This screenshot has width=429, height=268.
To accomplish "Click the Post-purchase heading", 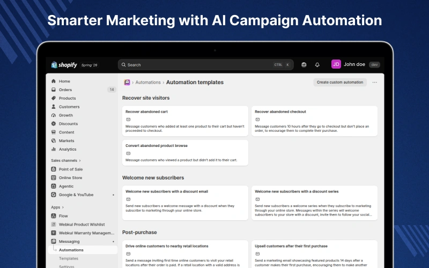I will (139, 232).
